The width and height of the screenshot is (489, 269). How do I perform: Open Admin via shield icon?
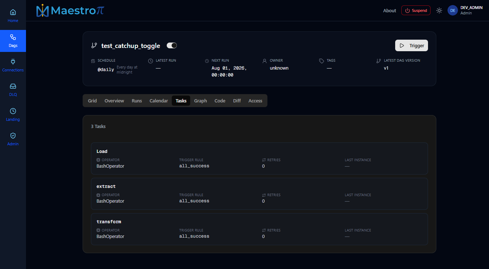(x=13, y=136)
